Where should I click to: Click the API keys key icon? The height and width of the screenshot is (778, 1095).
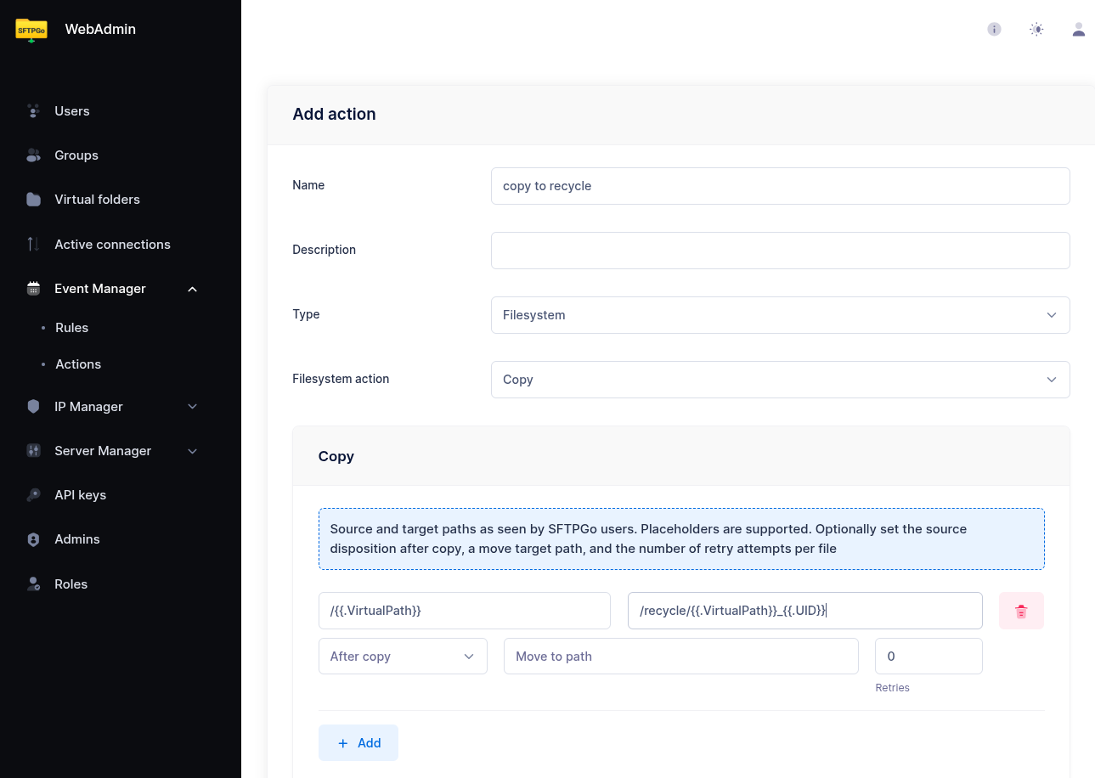pyautogui.click(x=33, y=495)
